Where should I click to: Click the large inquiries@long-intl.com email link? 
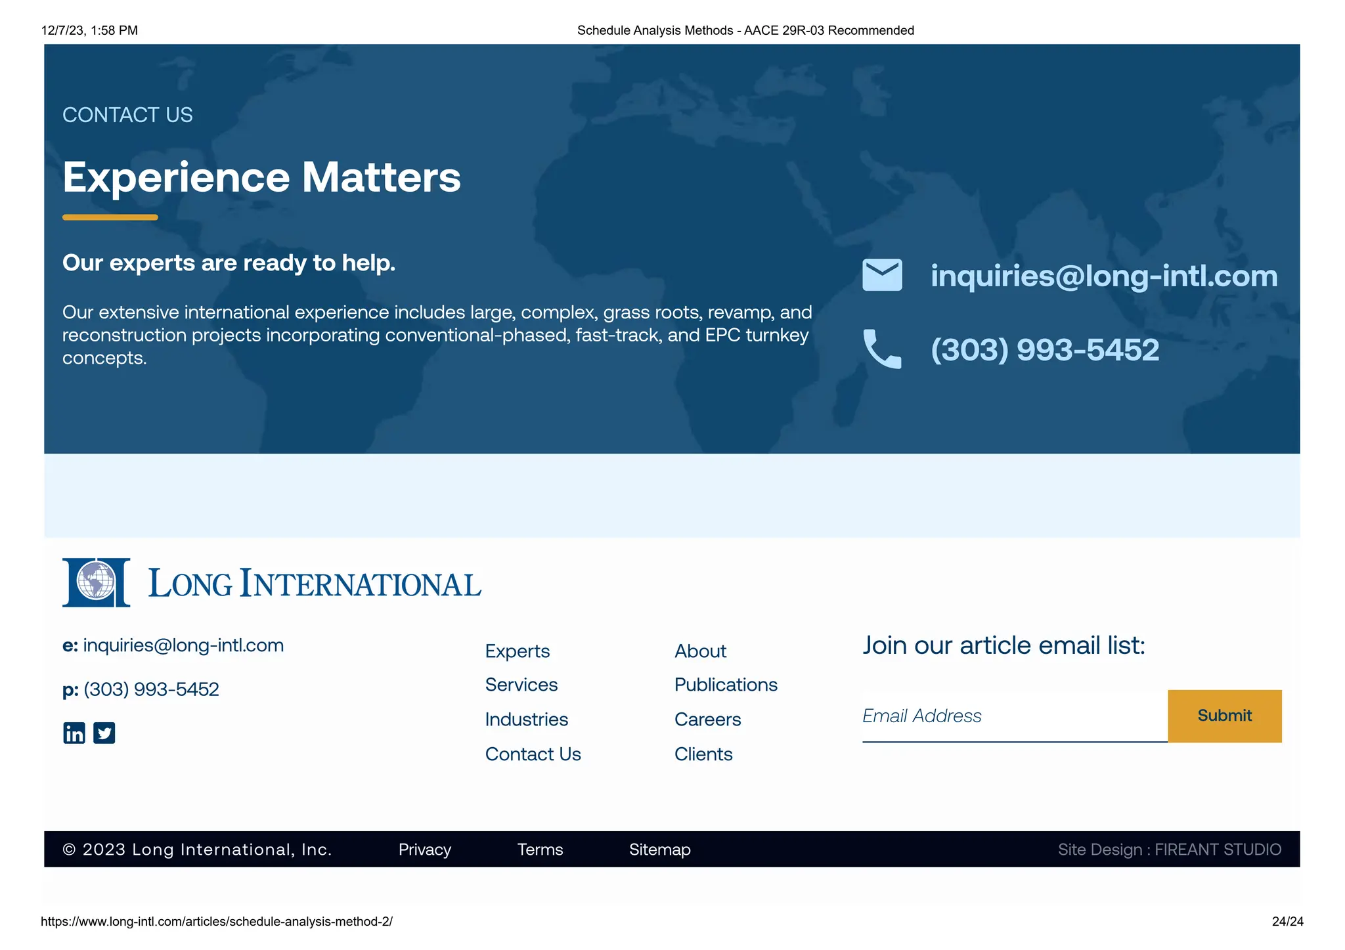coord(1104,276)
